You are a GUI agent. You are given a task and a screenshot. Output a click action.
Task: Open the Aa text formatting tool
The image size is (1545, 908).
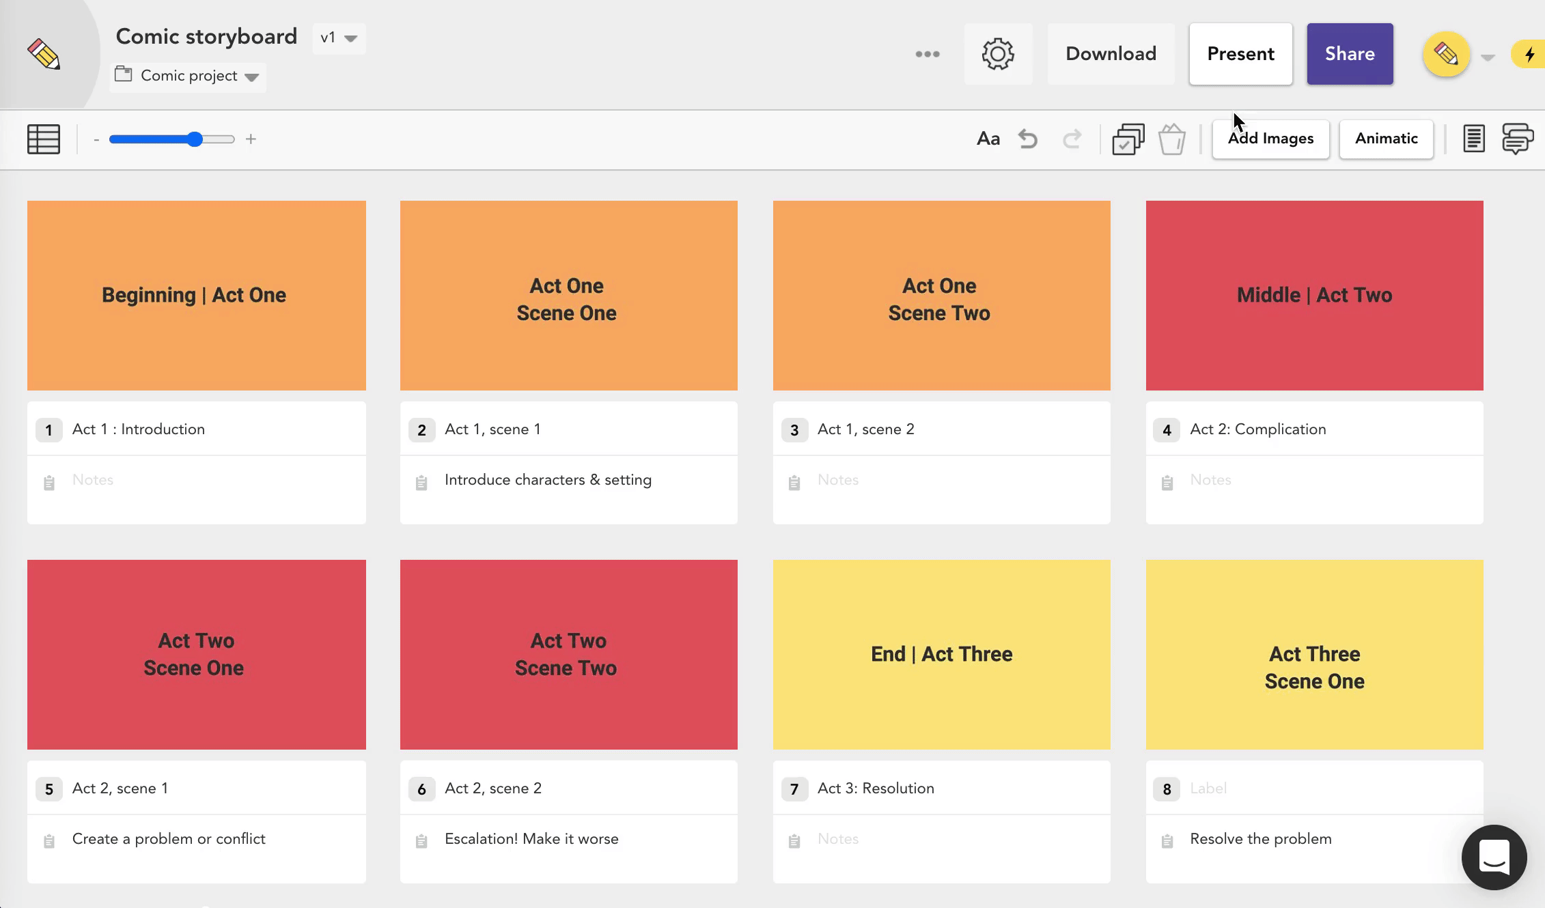click(x=988, y=139)
